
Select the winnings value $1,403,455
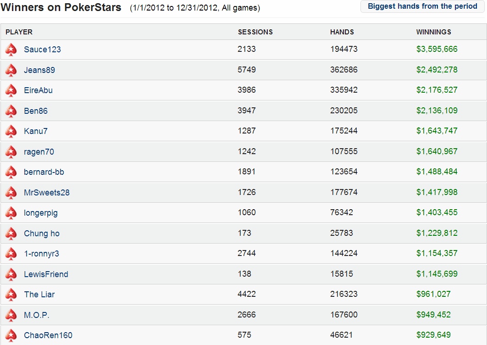click(437, 212)
